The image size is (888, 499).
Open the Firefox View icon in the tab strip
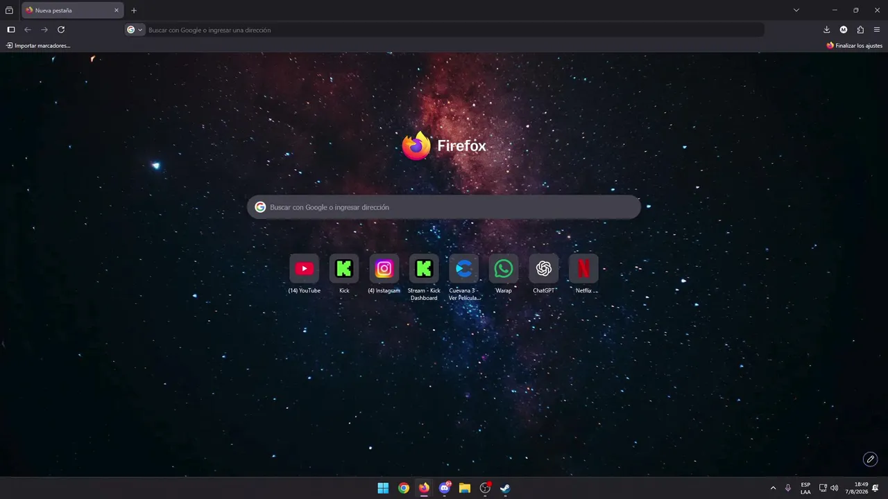9,10
